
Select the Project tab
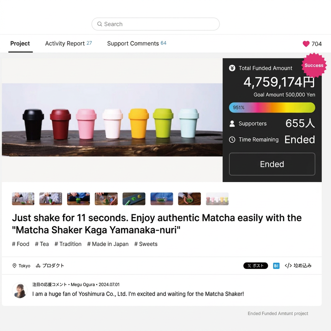[x=20, y=43]
